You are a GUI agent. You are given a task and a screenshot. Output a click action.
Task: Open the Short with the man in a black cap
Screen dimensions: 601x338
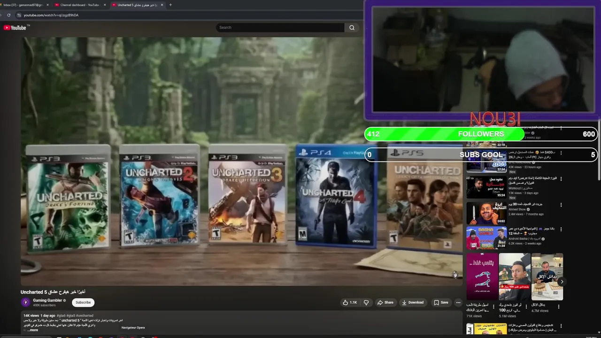pos(515,277)
